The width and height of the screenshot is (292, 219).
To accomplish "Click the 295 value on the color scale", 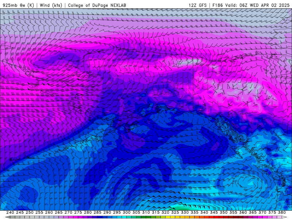I will click(x=117, y=212).
